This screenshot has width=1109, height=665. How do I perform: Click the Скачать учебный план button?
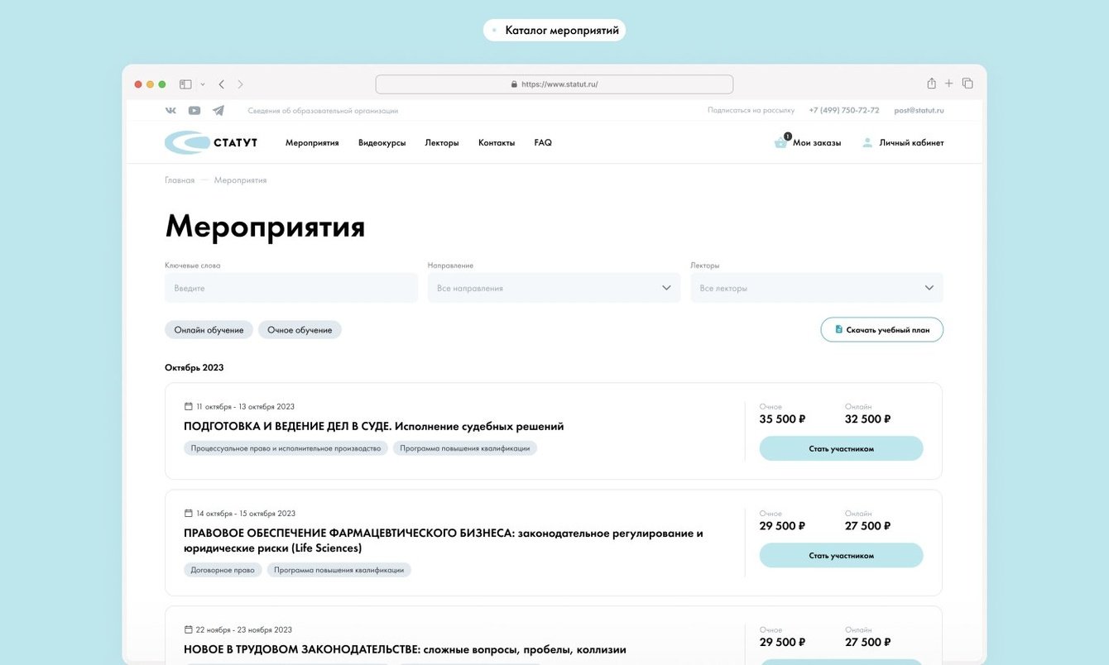(882, 329)
